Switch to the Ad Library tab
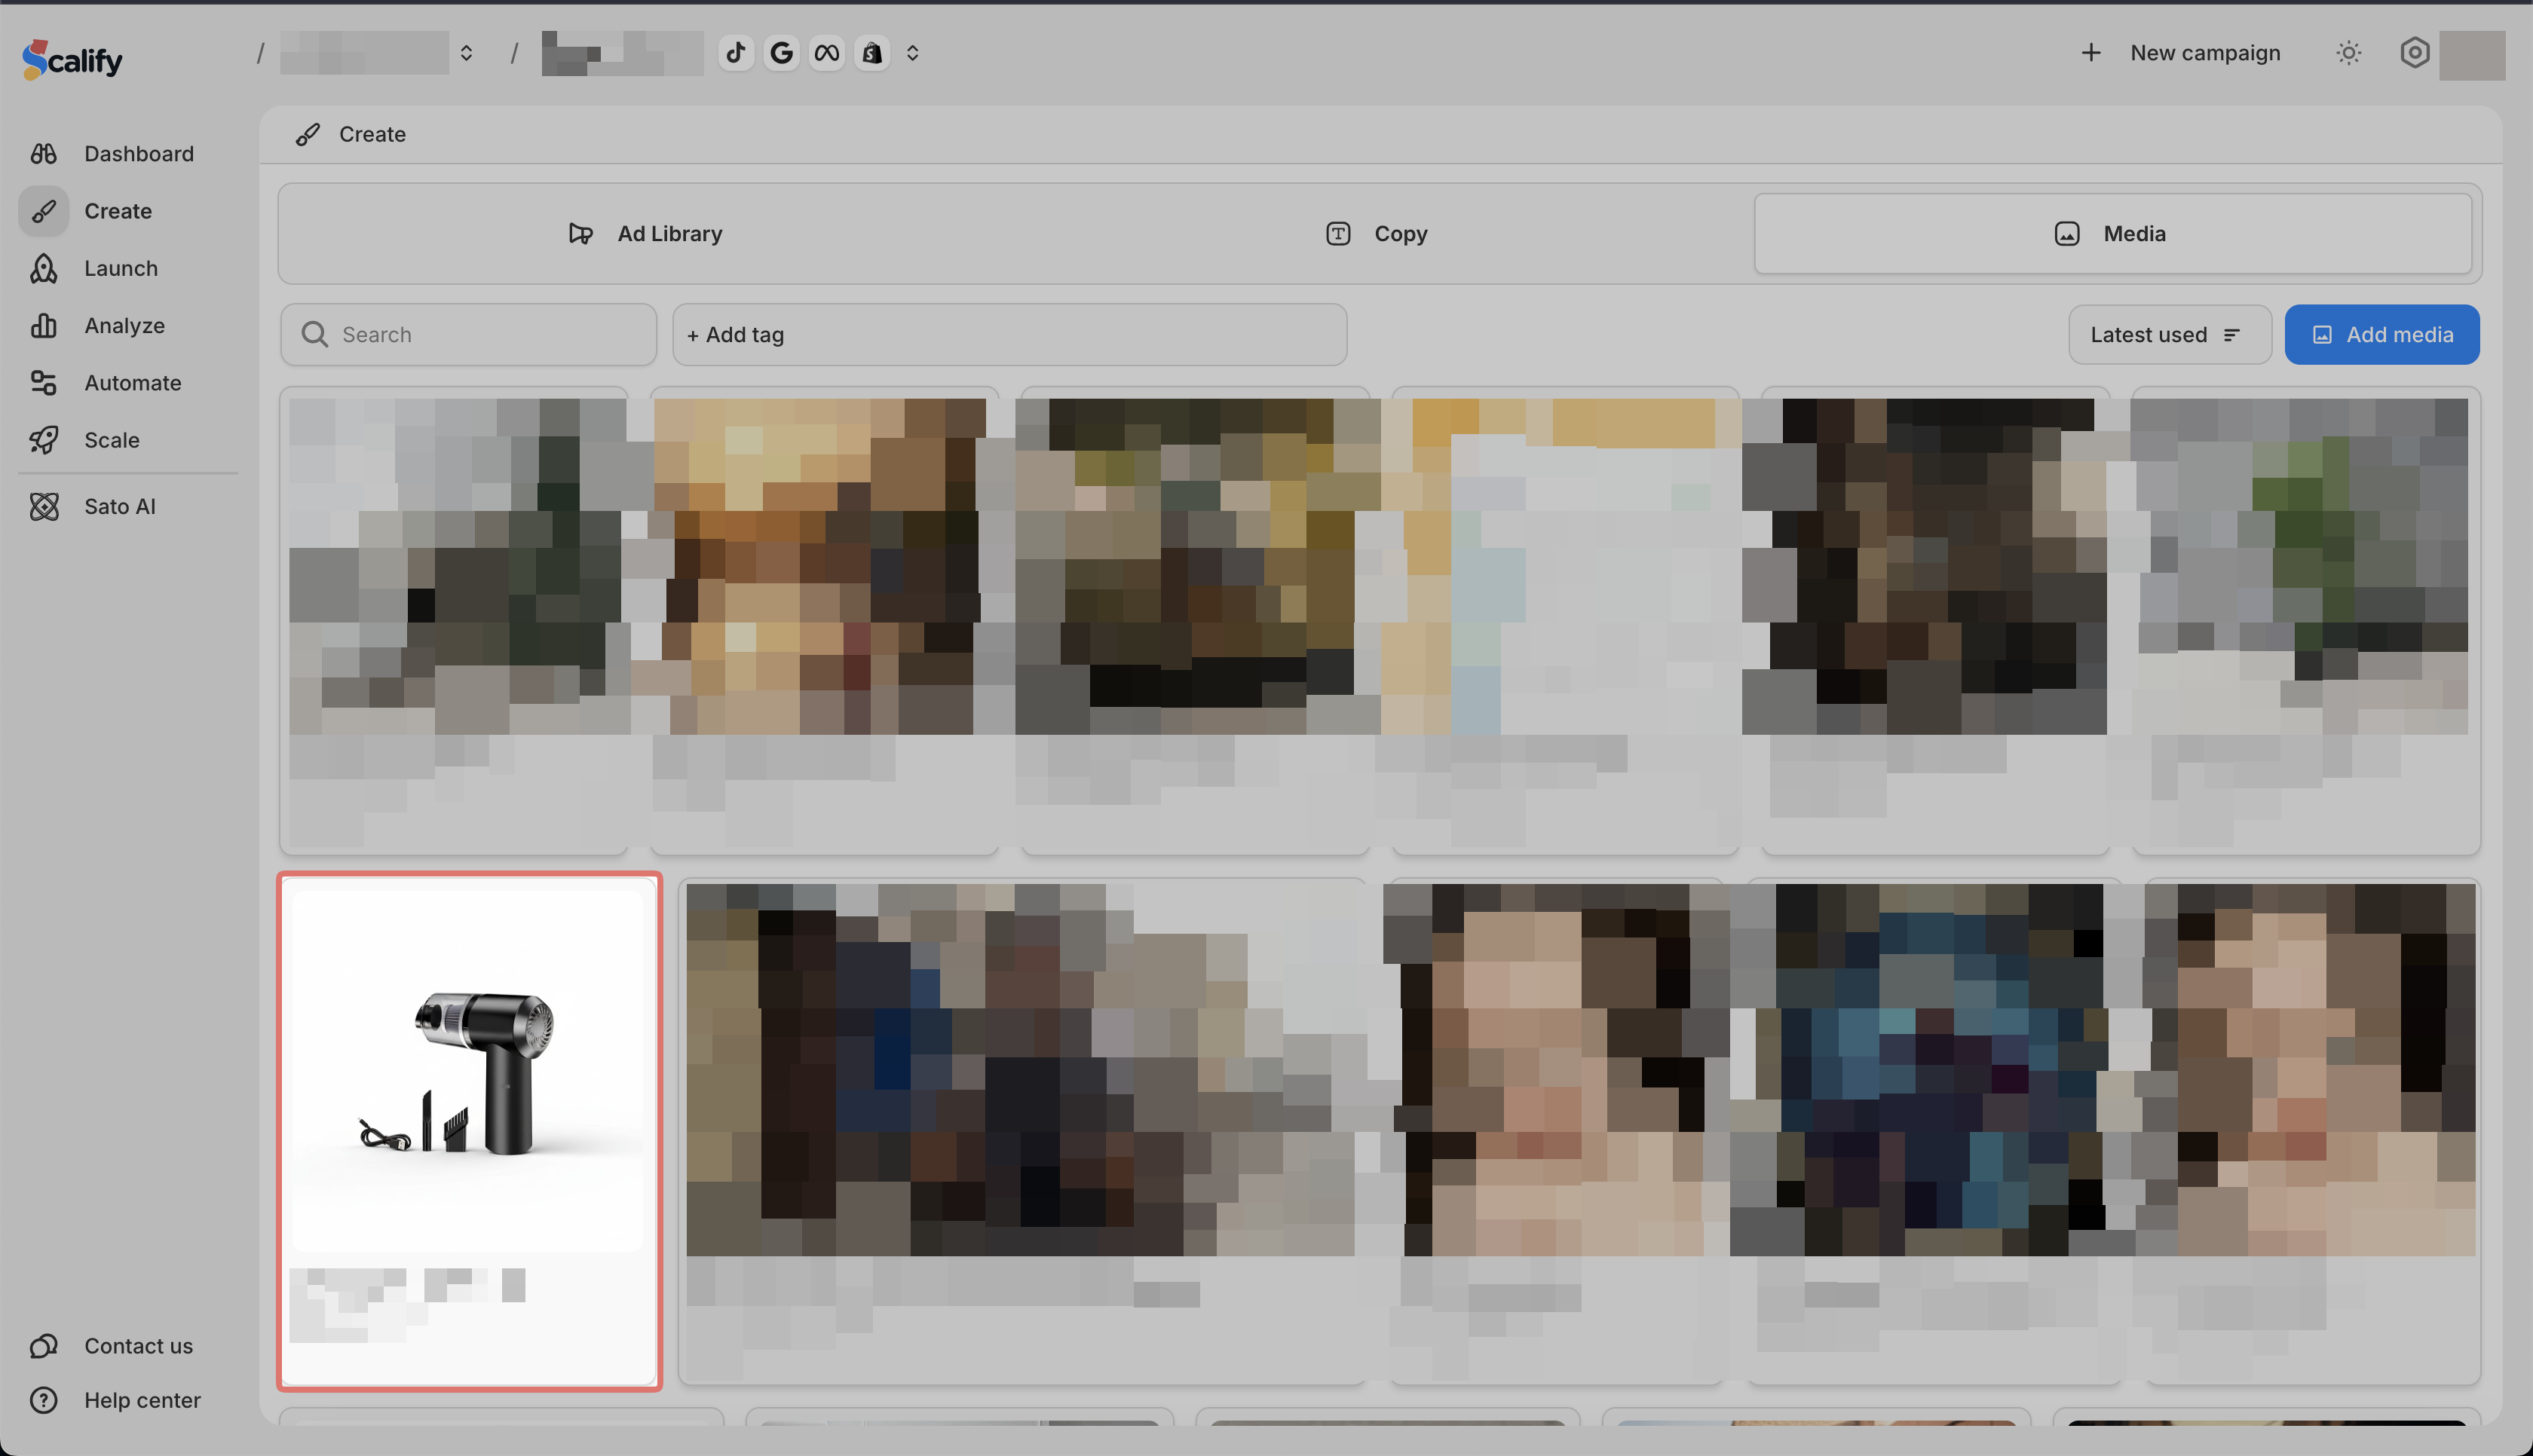 coord(646,233)
